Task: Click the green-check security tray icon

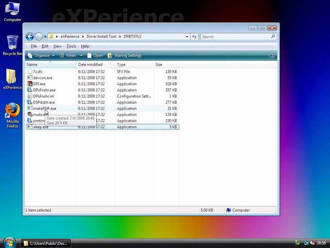Action: click(x=297, y=243)
